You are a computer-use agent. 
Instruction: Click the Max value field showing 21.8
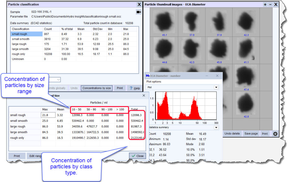(x=47, y=115)
